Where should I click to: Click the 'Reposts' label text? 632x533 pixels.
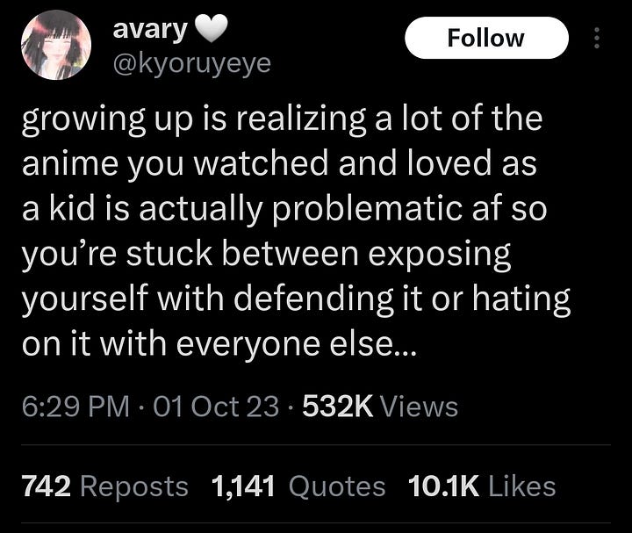[x=134, y=486]
